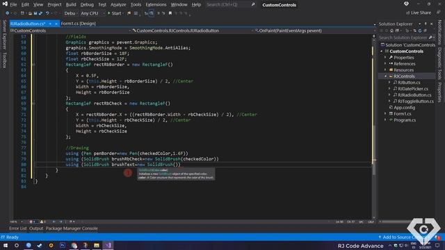Viewport: 445px width, 250px height.
Task: Open the Properties side tab
Action: pos(439,92)
